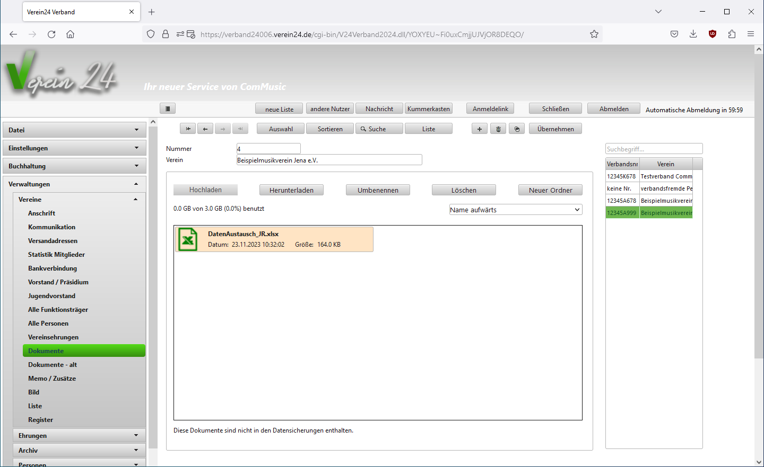764x467 pixels.
Task: Open Kommunikation in the Vereine menu
Action: (x=52, y=227)
